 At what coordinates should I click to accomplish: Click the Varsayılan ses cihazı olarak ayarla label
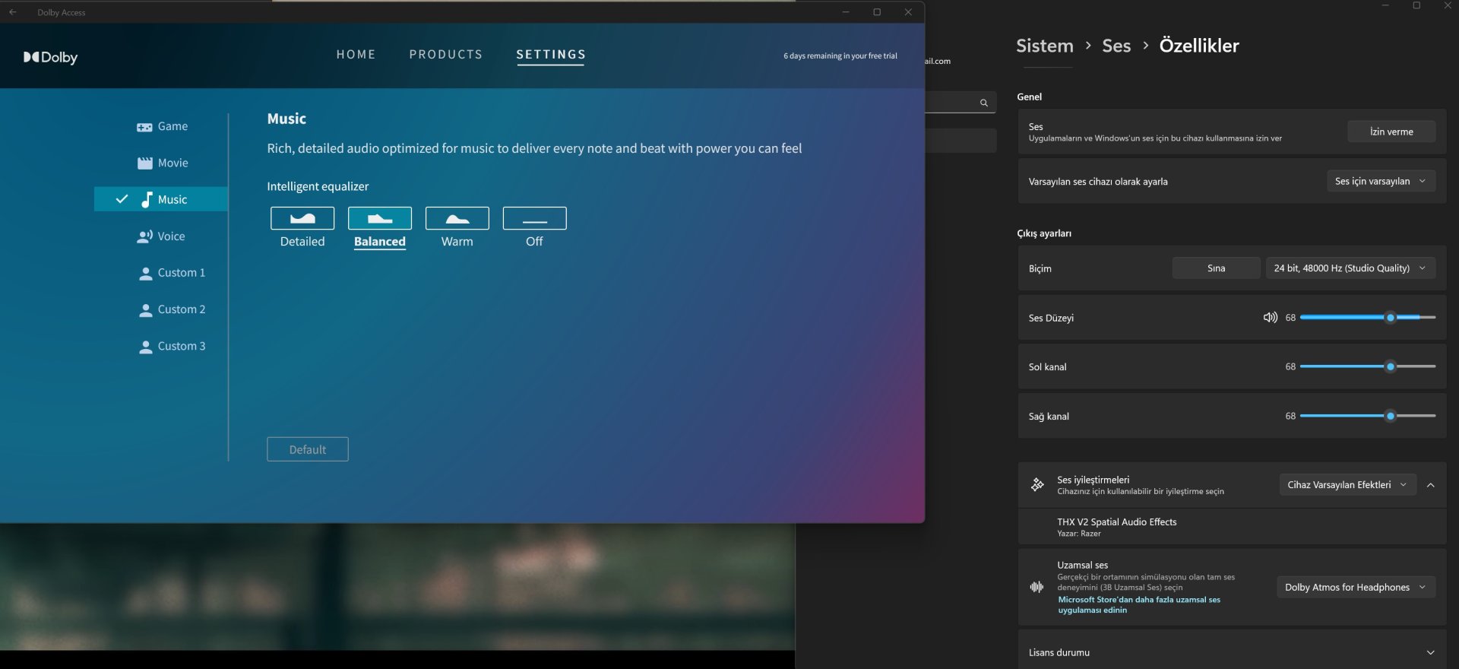point(1098,182)
